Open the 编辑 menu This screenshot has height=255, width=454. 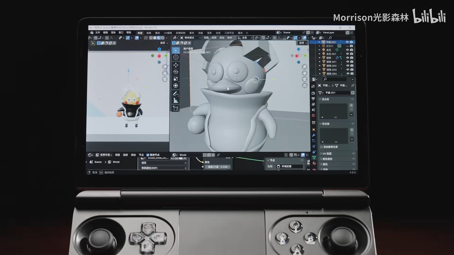tap(106, 33)
